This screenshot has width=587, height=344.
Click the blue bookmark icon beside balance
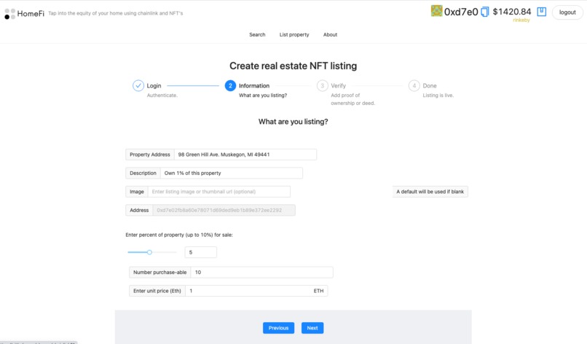541,12
